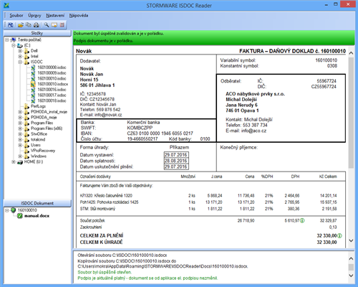Click the Složky panel header

(x=37, y=33)
